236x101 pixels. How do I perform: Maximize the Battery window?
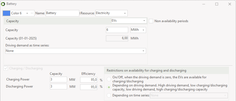click(217, 4)
